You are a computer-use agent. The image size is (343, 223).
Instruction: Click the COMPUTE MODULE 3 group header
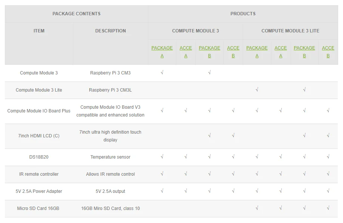195,31
